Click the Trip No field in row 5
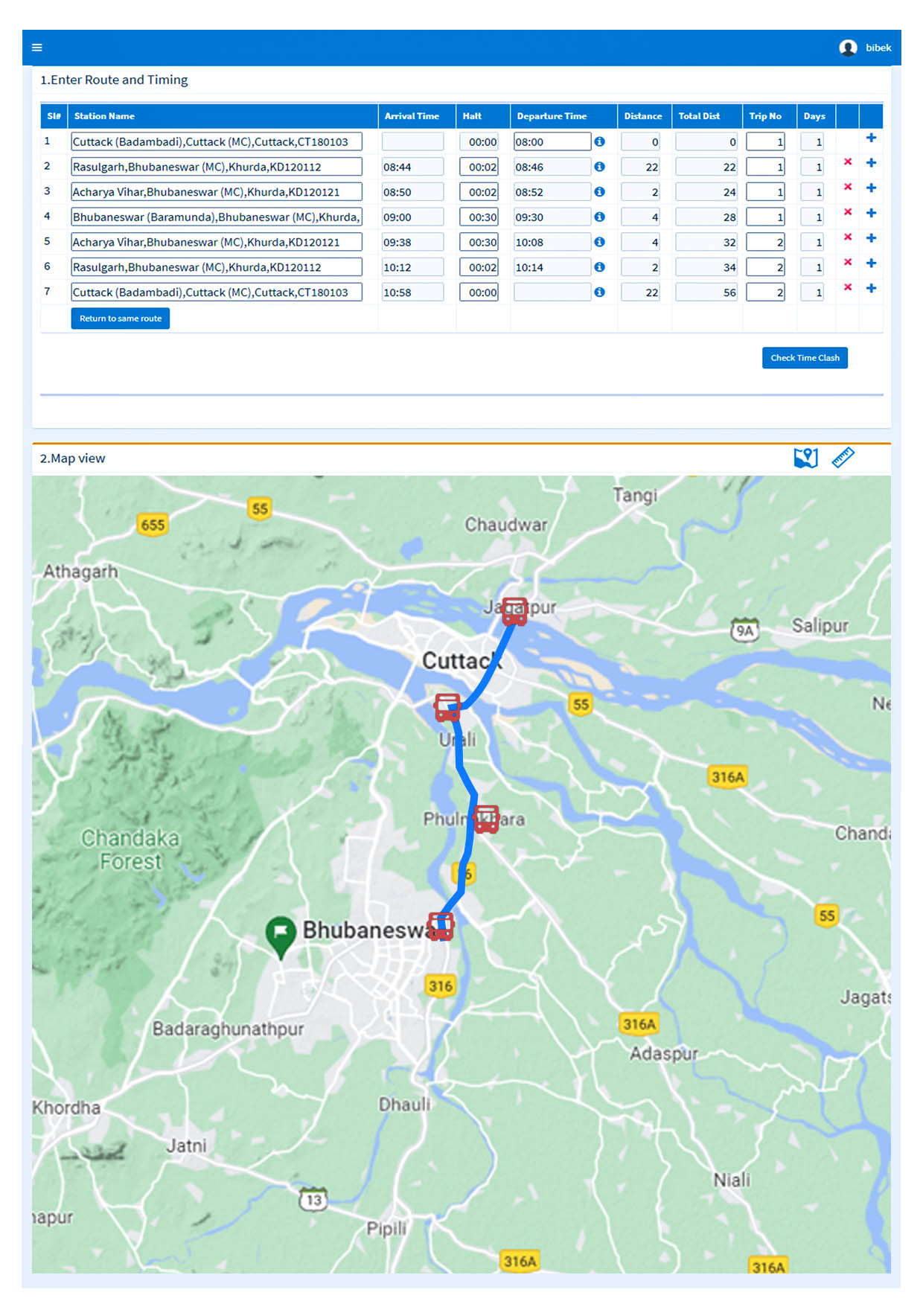The image size is (923, 1307). 765,243
